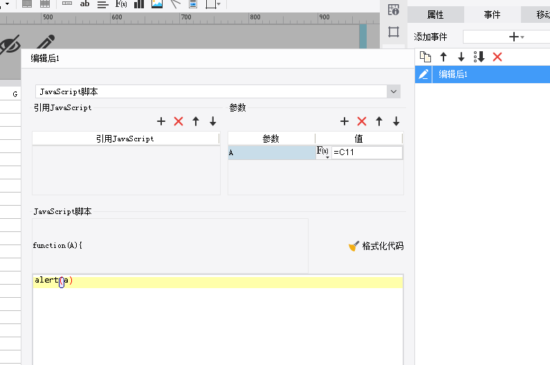This screenshot has height=365, width=550.
Task: Open the JavaScript脚本 event type dropdown
Action: 394,91
